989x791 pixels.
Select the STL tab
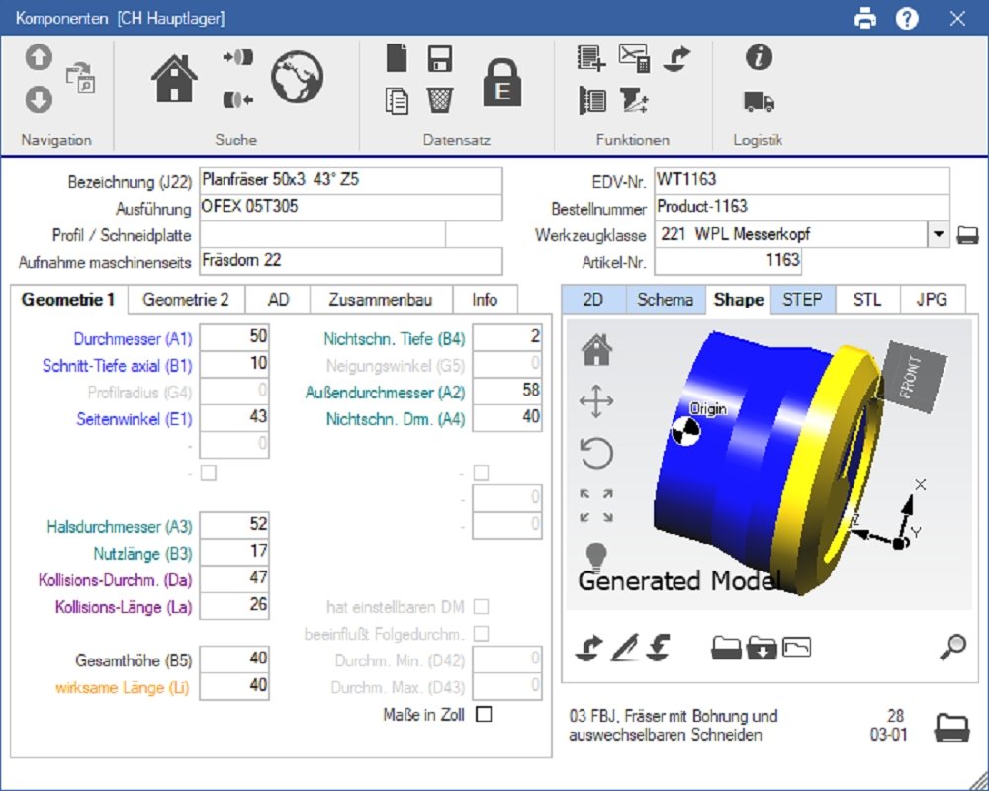[867, 299]
